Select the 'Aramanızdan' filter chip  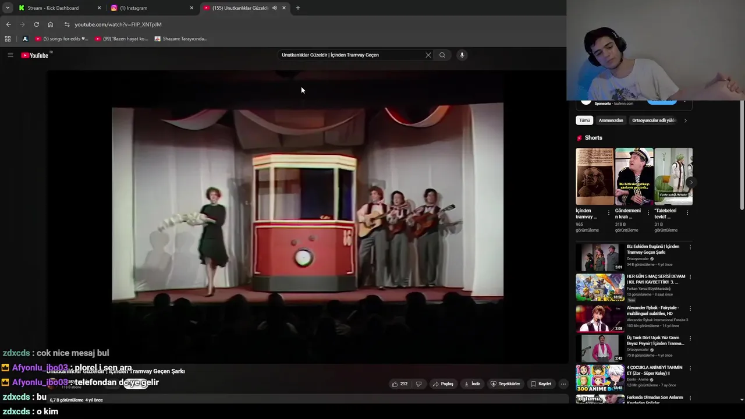pyautogui.click(x=611, y=120)
